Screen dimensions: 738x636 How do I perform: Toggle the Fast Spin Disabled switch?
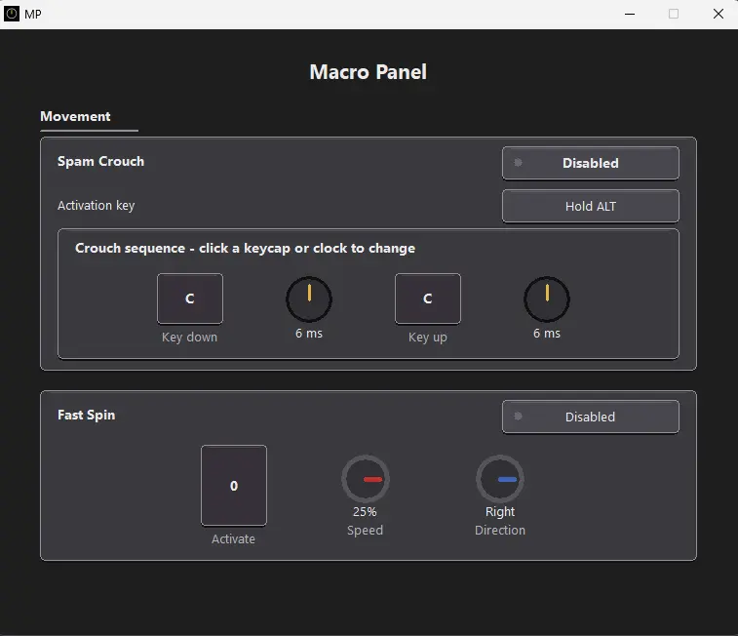coord(590,417)
